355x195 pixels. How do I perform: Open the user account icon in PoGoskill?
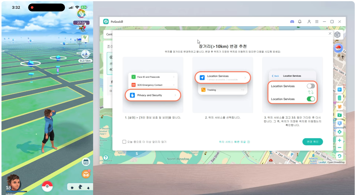coord(309,22)
